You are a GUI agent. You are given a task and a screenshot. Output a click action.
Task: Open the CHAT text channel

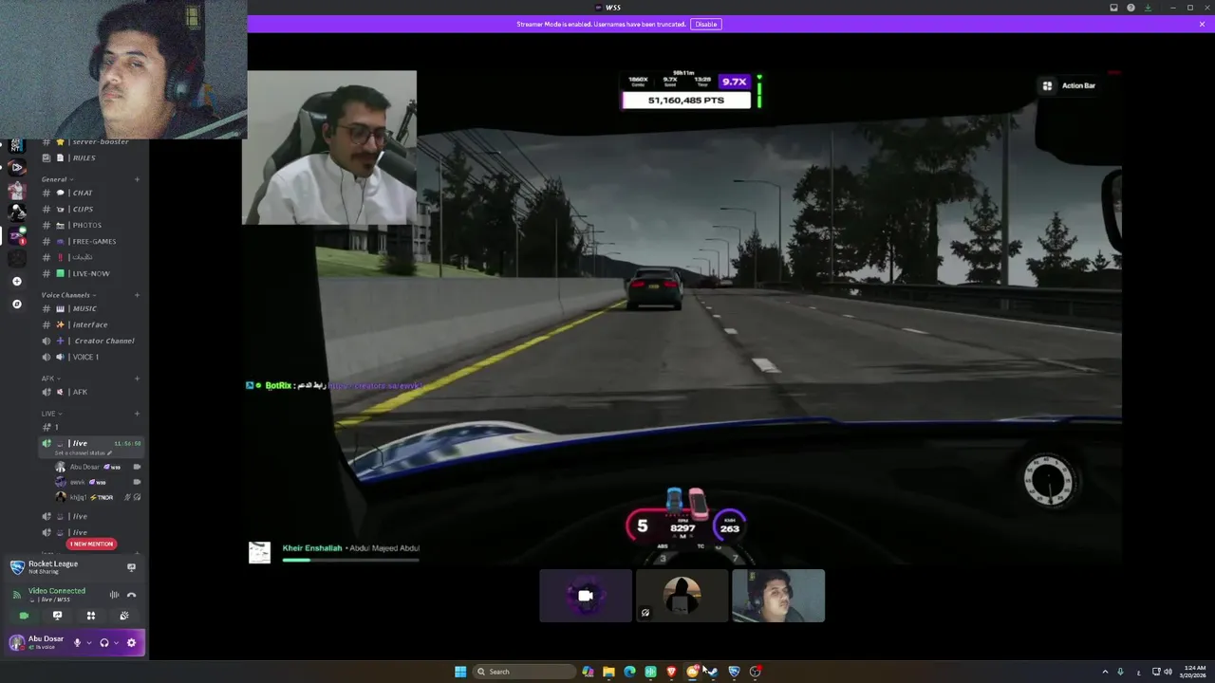tap(90, 193)
